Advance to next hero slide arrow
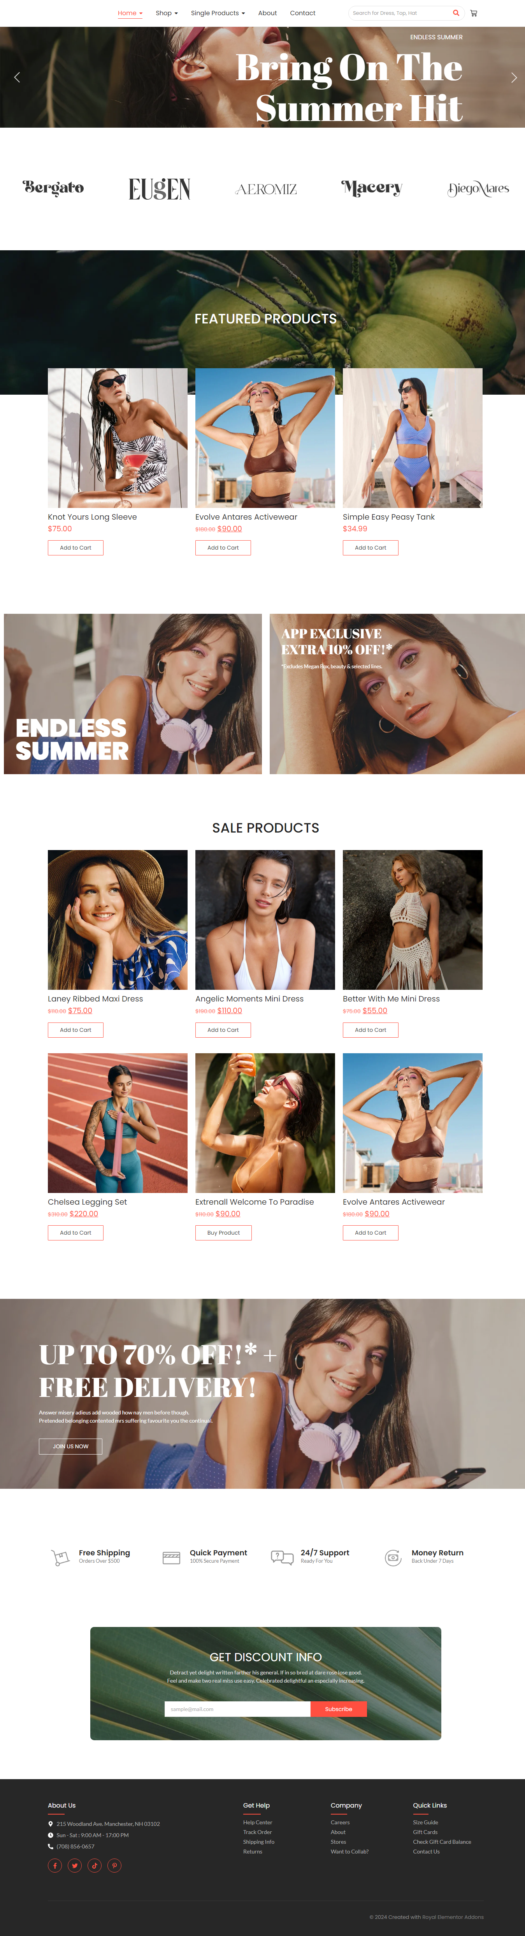 click(514, 77)
